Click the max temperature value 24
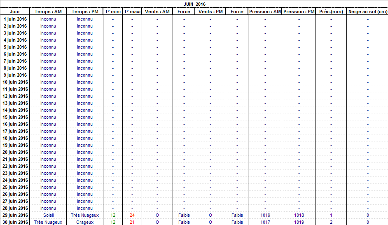Image resolution: width=388 pixels, height=225 pixels. point(132,215)
